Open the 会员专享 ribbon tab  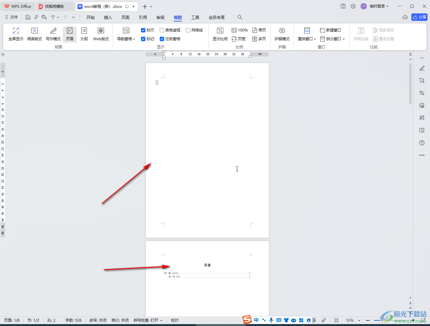pyautogui.click(x=217, y=17)
